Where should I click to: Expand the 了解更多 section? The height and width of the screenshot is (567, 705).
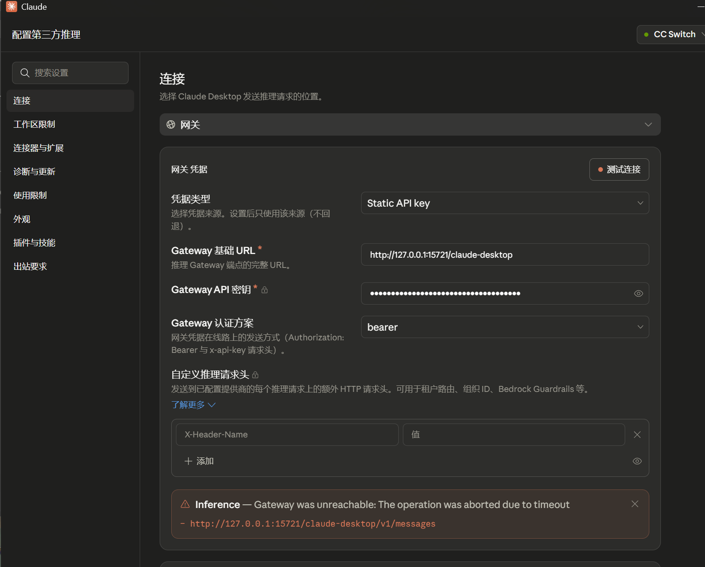[x=194, y=405]
